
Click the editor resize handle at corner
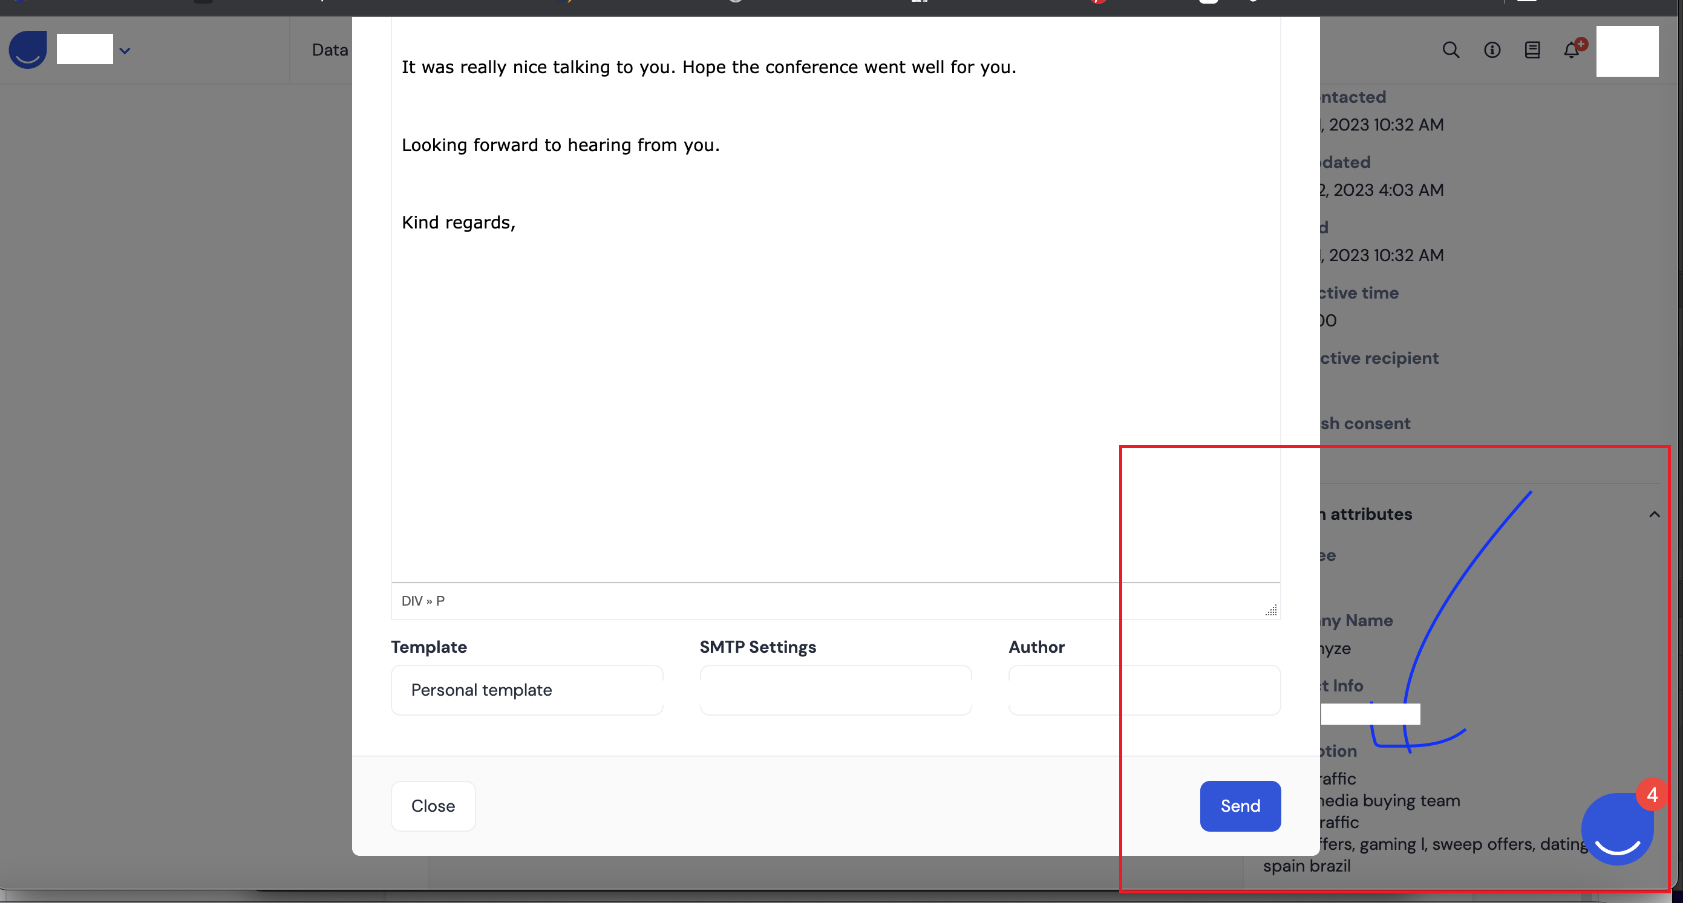[x=1270, y=610]
